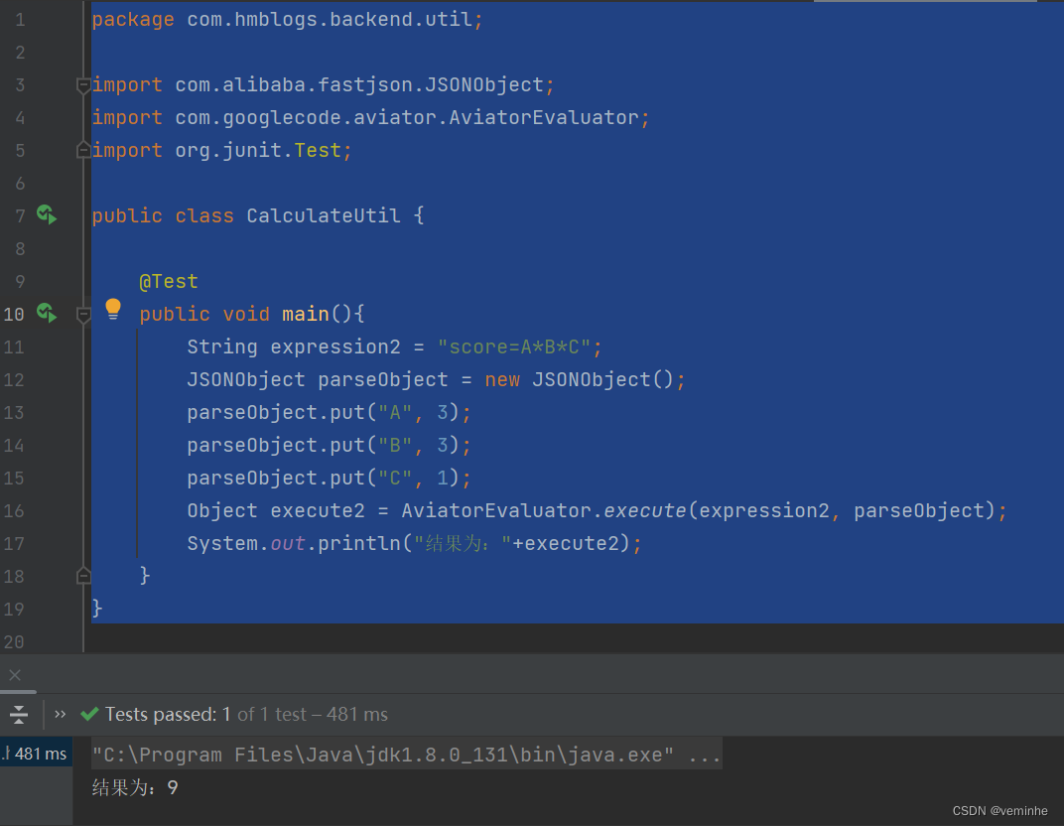Image resolution: width=1064 pixels, height=826 pixels.
Task: Click the green run icon next to line 10
Action: click(x=46, y=313)
